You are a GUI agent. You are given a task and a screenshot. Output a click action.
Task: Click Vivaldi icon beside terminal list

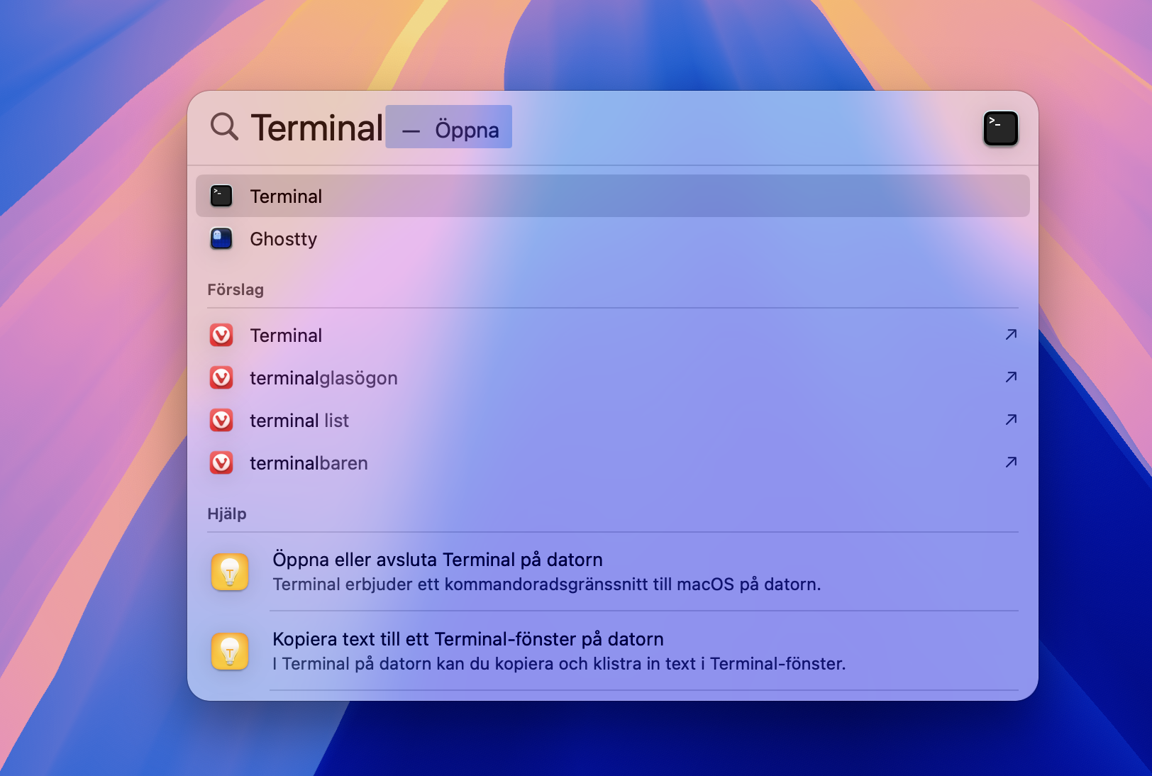pos(221,420)
